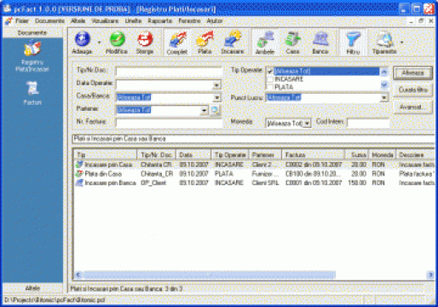This screenshot has height=307, width=438.
Task: Open the Casa/Banca dropdown
Action: (x=216, y=97)
